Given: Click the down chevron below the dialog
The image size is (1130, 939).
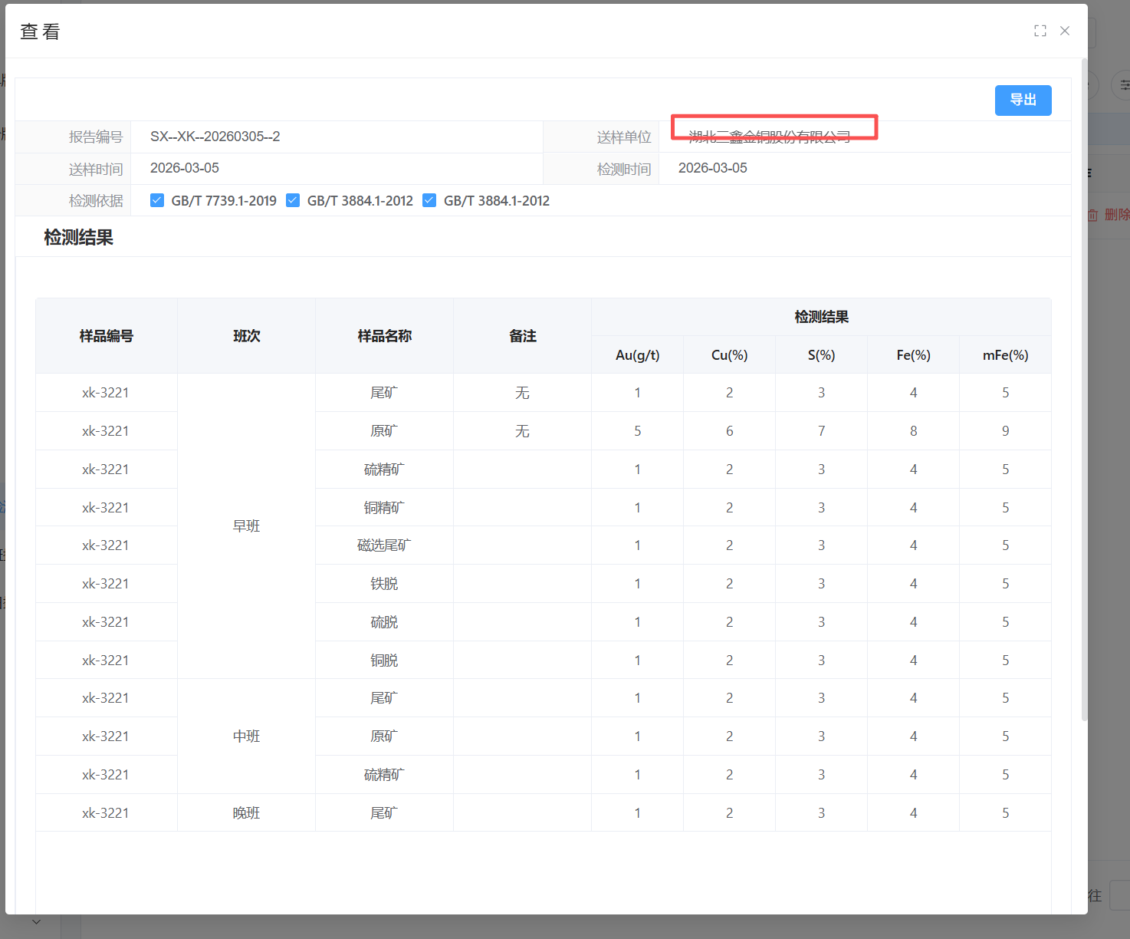Looking at the screenshot, I should [36, 921].
